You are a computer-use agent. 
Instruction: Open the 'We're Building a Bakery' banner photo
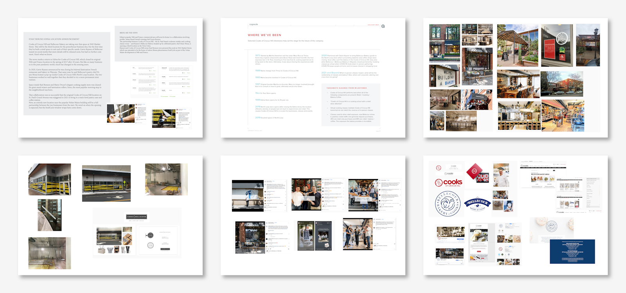point(444,76)
